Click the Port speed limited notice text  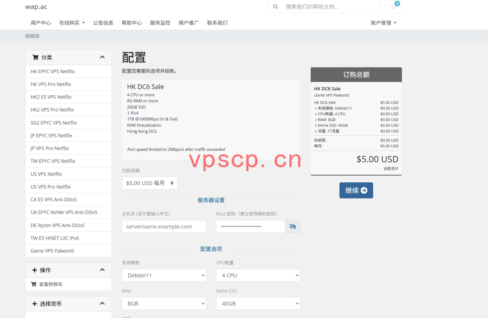pyautogui.click(x=176, y=149)
